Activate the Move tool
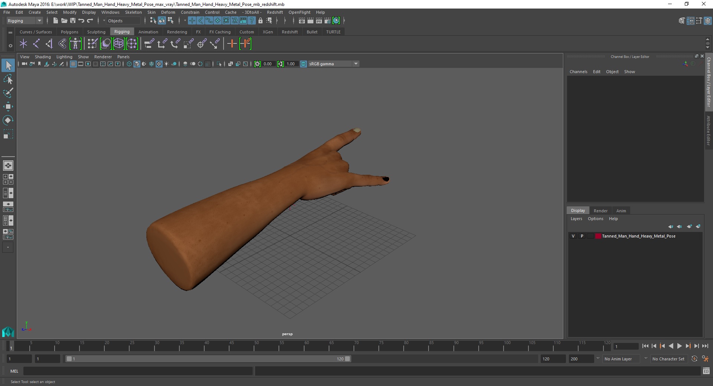This screenshot has width=713, height=386. coord(8,107)
